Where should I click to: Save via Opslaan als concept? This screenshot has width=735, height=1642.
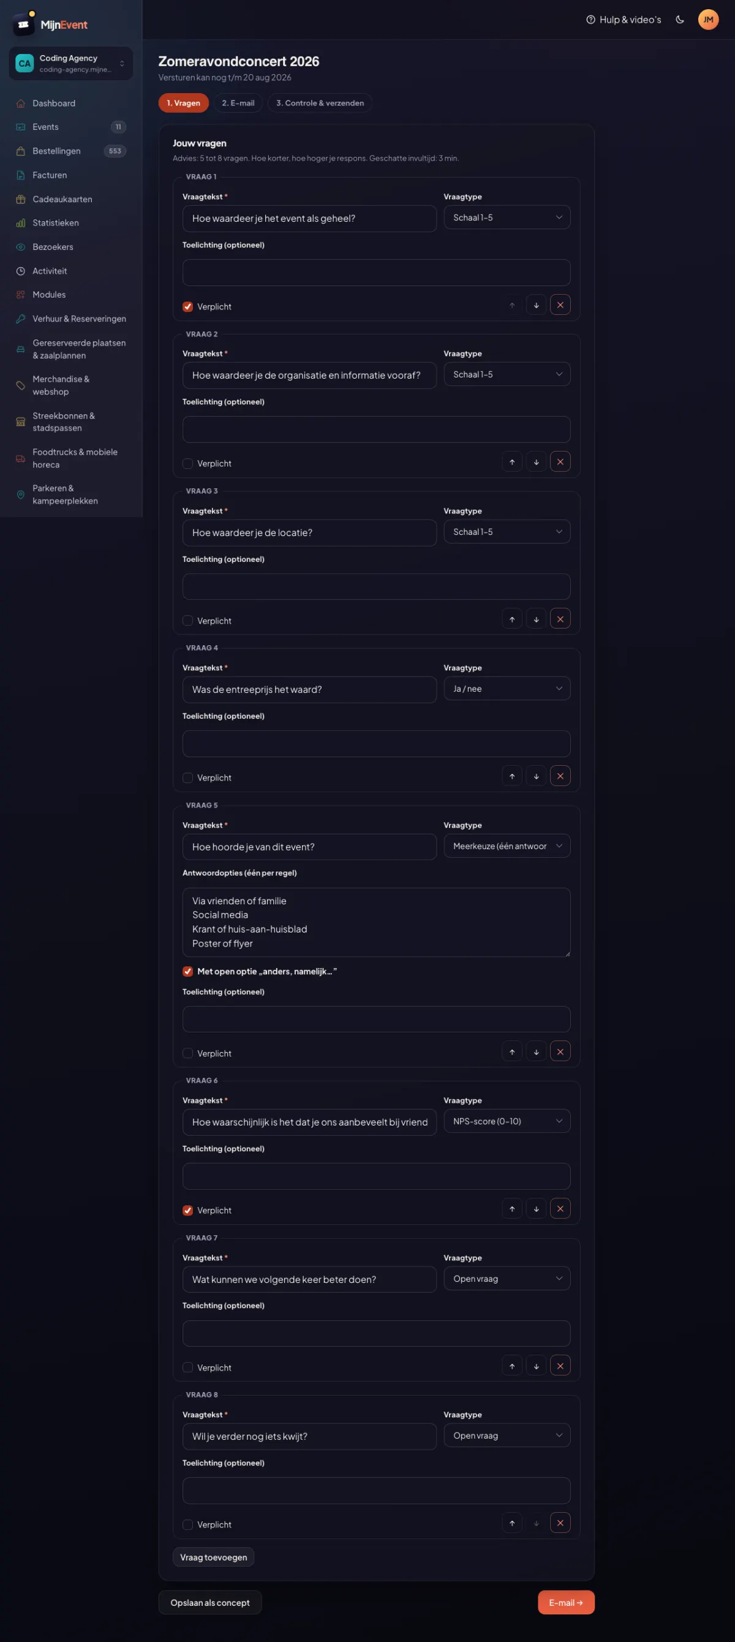pyautogui.click(x=209, y=1603)
